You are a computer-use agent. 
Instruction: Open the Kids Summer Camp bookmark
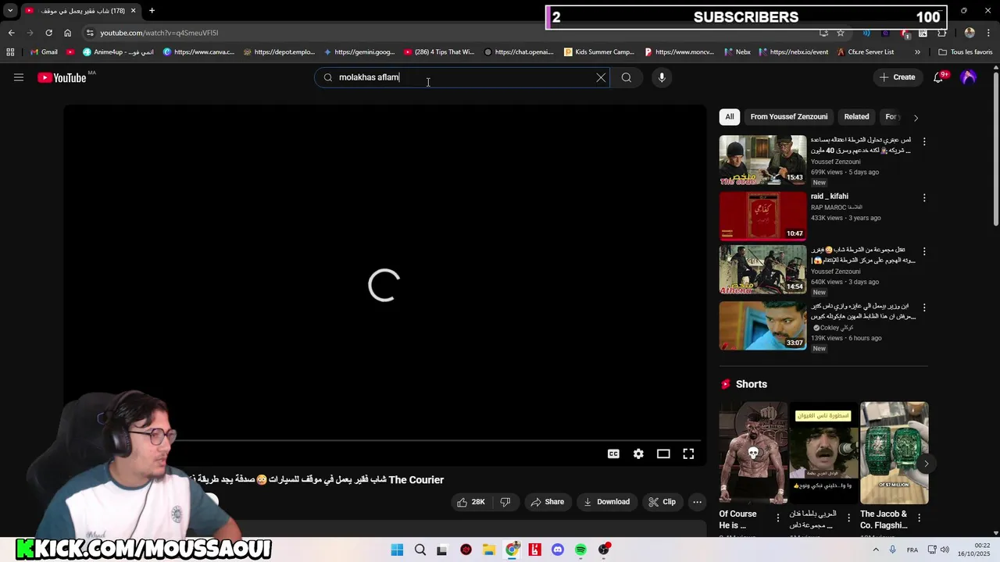(x=599, y=52)
